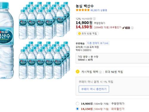This screenshot has width=149, height=112.
Task: Click the lower 20-bottle pack image
Action: coord(44,60)
